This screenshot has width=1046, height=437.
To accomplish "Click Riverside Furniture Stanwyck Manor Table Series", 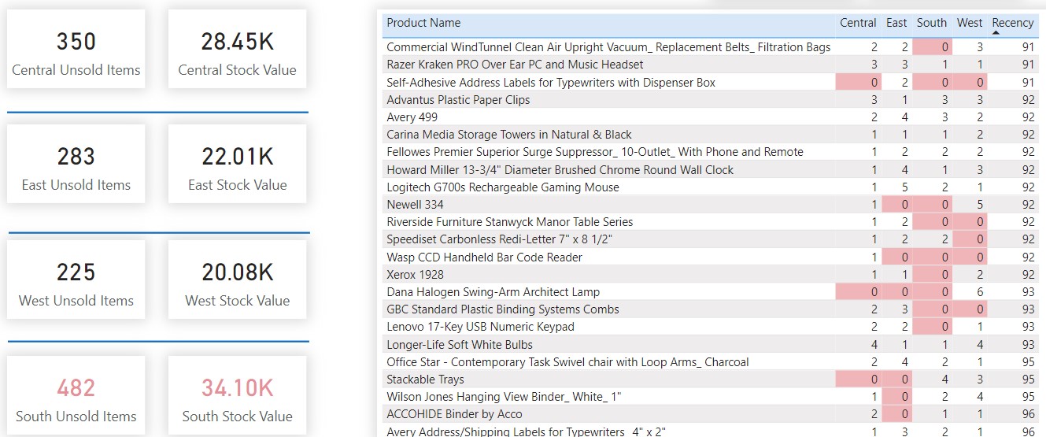I will 510,222.
